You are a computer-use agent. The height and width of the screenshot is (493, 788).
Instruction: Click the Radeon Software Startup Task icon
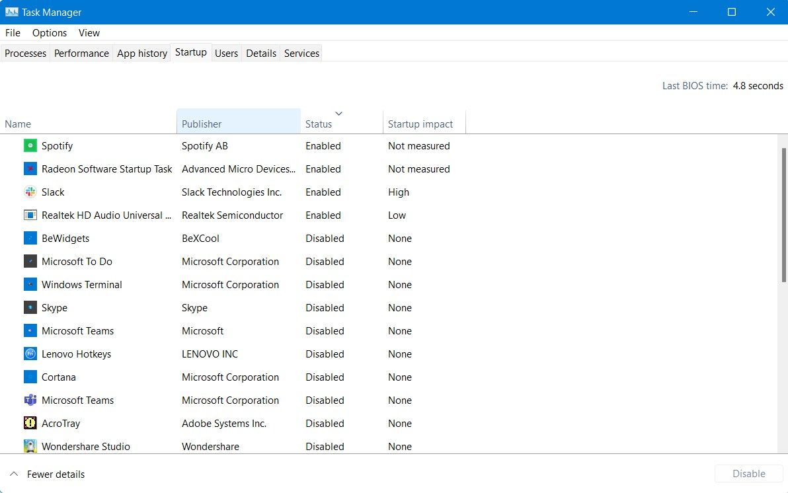click(x=30, y=169)
